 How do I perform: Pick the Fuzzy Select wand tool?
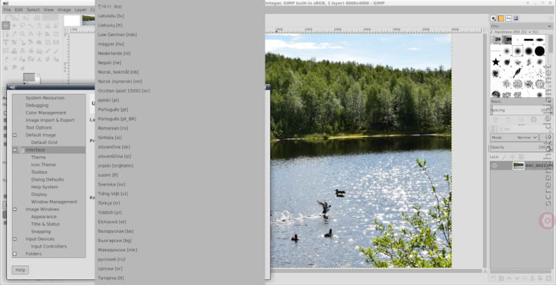click(x=31, y=26)
